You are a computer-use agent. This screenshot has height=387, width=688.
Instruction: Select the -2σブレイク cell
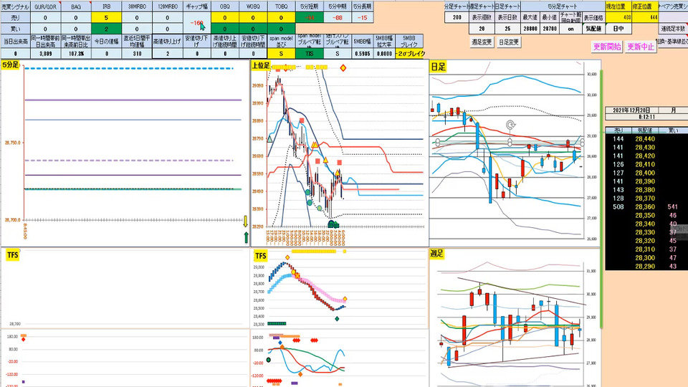point(409,54)
